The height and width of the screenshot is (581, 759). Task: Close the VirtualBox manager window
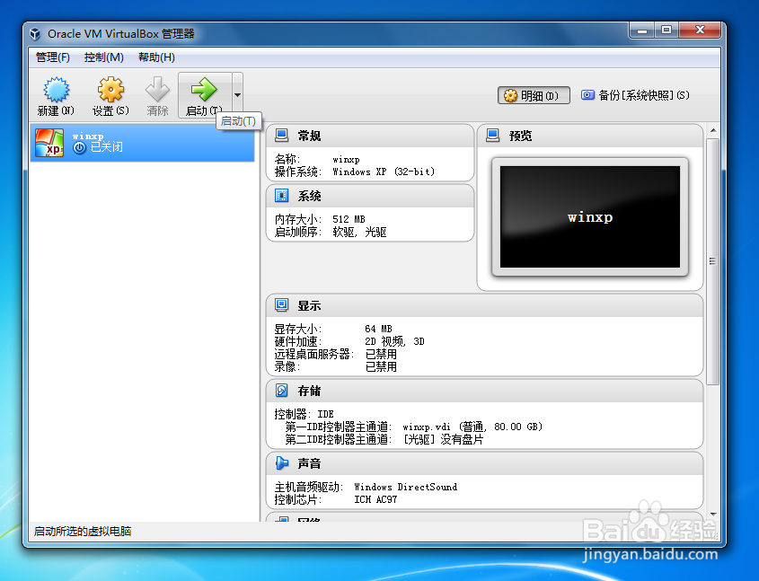tap(700, 30)
